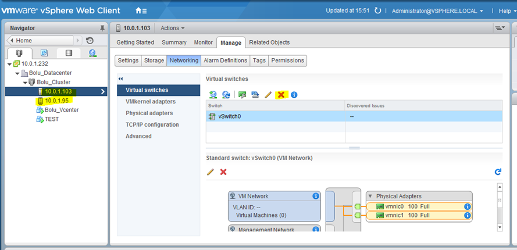Click the pencil icon under Standard switch: vSwitch0
This screenshot has height=250, width=517.
tap(210, 172)
